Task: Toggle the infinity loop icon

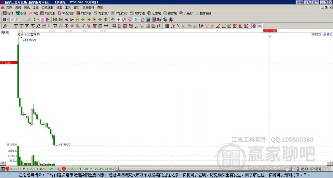Action: pyautogui.click(x=260, y=26)
